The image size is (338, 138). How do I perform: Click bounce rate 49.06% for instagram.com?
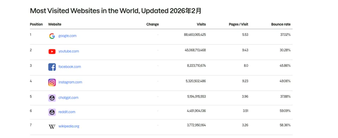(285, 81)
